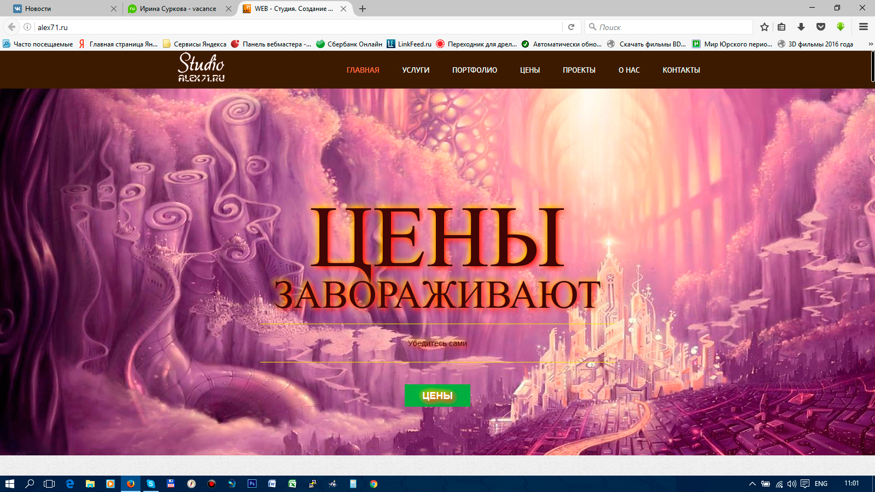Open the Сервисы Яндекса bookmark folder

194,44
